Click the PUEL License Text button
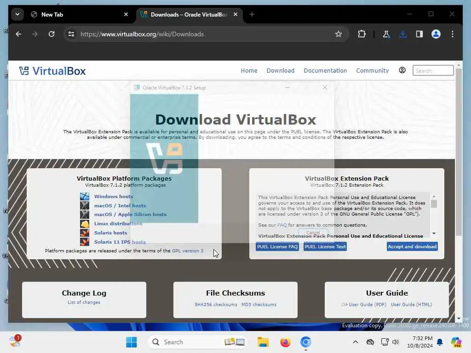471x353 pixels. [325, 246]
